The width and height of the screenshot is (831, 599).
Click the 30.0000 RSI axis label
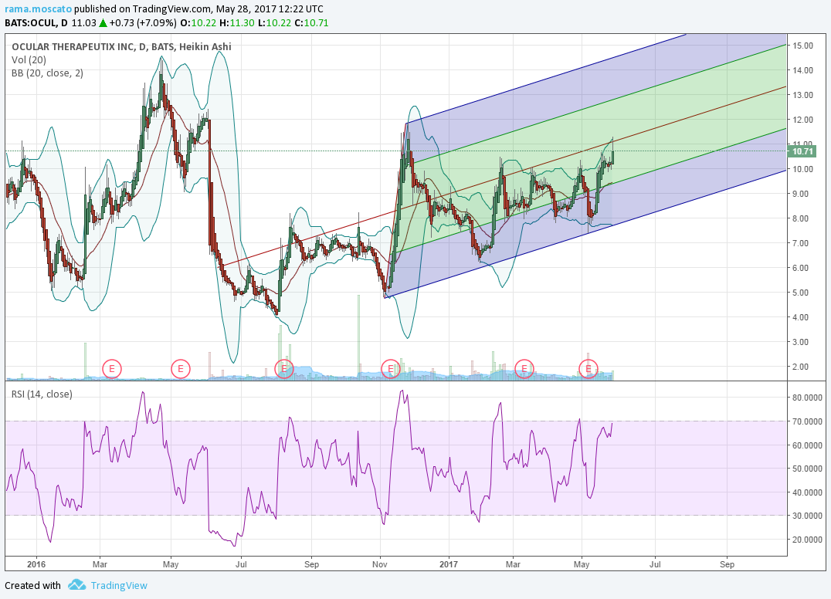pyautogui.click(x=808, y=516)
